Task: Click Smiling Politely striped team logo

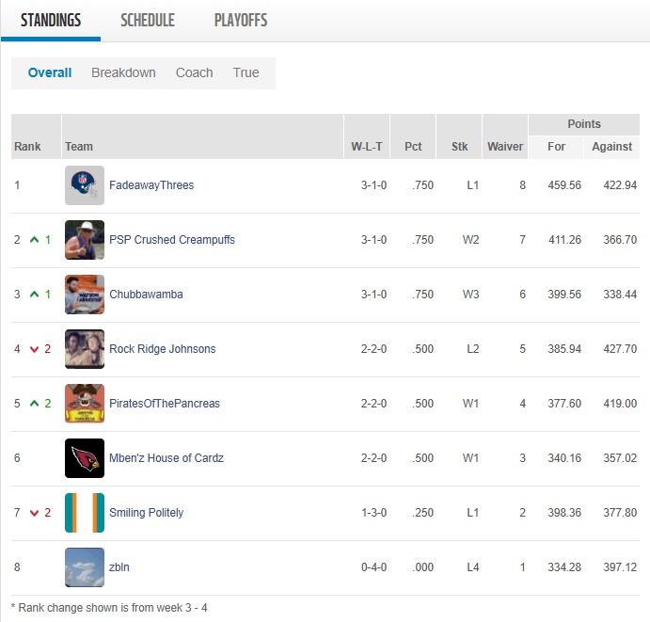Action: tap(85, 513)
